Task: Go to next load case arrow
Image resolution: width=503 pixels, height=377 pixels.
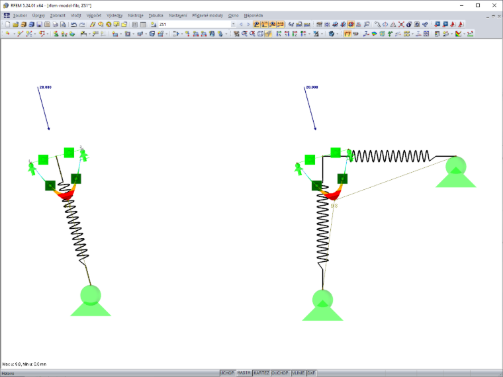Action: click(248, 24)
